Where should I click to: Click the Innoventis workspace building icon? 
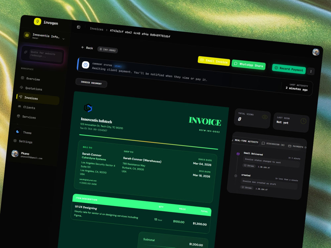pyautogui.click(x=27, y=35)
